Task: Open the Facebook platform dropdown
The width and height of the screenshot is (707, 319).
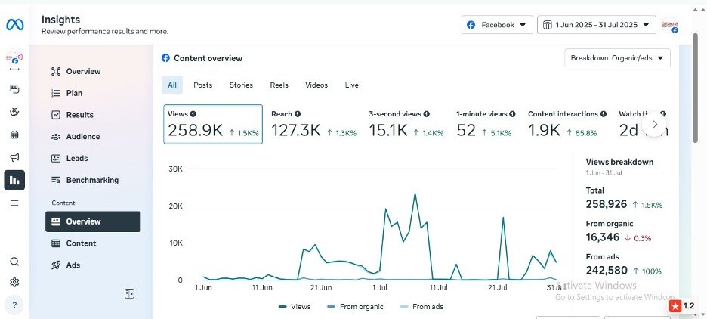Action: pos(497,25)
